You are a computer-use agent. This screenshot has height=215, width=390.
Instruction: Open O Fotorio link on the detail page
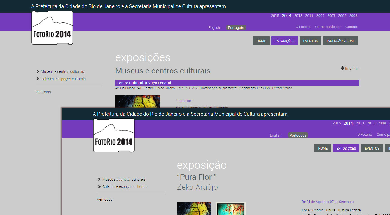click(365, 135)
